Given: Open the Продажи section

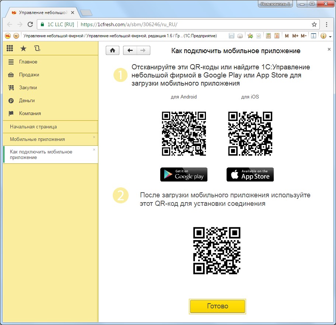Looking at the screenshot, I should pyautogui.click(x=29, y=75).
